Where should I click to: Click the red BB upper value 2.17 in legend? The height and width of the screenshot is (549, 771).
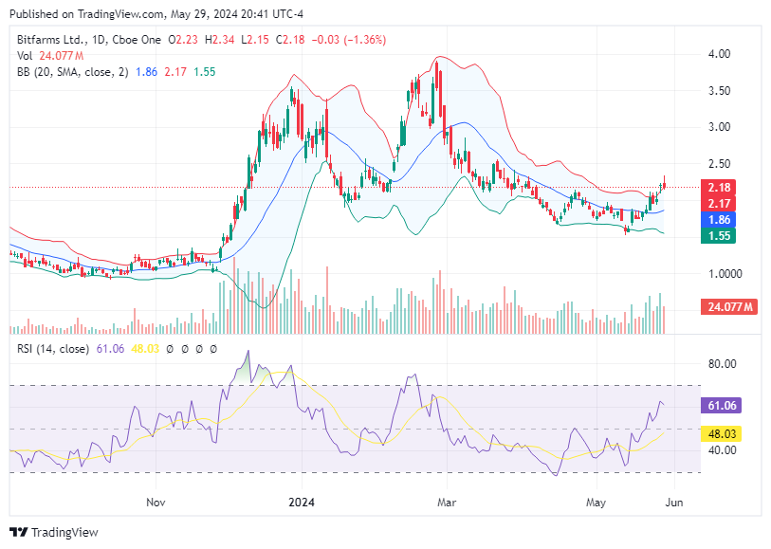(175, 72)
